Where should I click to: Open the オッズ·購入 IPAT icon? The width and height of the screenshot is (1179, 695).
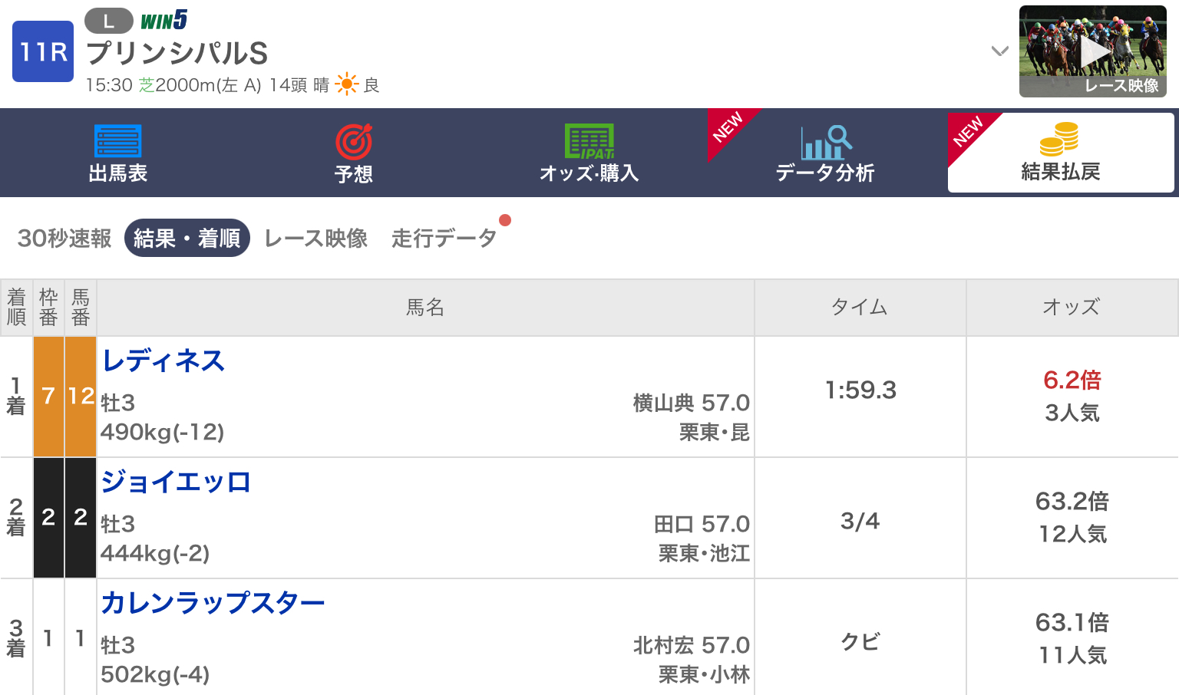click(589, 143)
